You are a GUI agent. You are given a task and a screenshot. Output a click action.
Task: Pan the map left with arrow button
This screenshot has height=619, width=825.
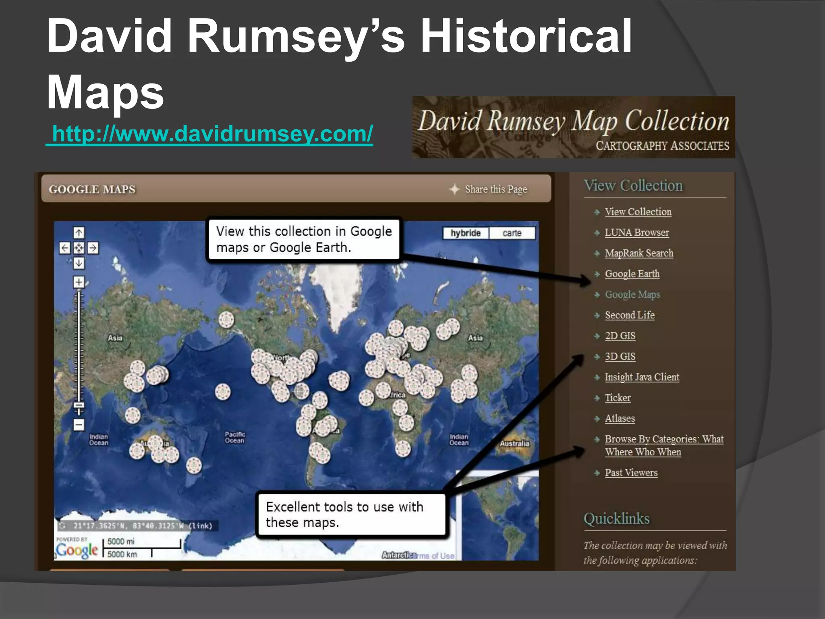point(65,248)
